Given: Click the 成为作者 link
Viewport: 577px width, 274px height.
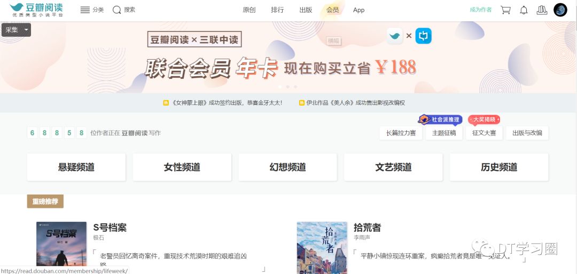Looking at the screenshot, I should click(481, 10).
